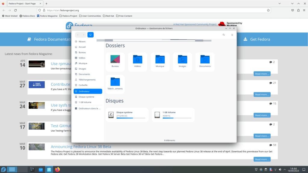
Task: Select Récent in sidebar
Action: pos(88,41)
